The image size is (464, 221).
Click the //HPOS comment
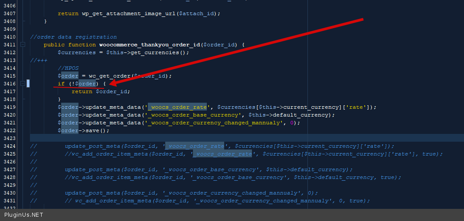click(68, 68)
